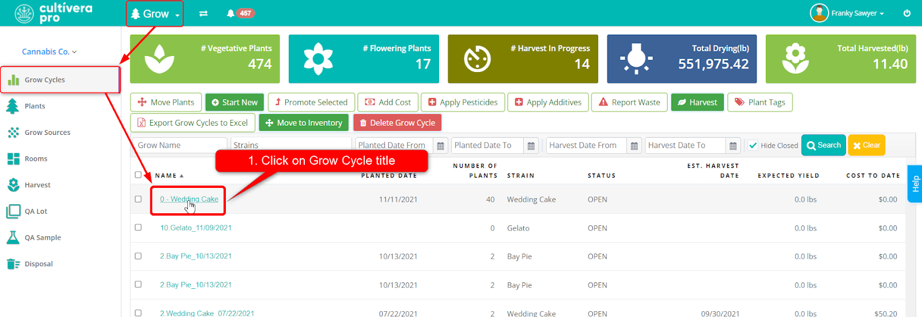Screen dimensions: 922x317
Task: Sort by Name column header
Action: pyautogui.click(x=169, y=176)
